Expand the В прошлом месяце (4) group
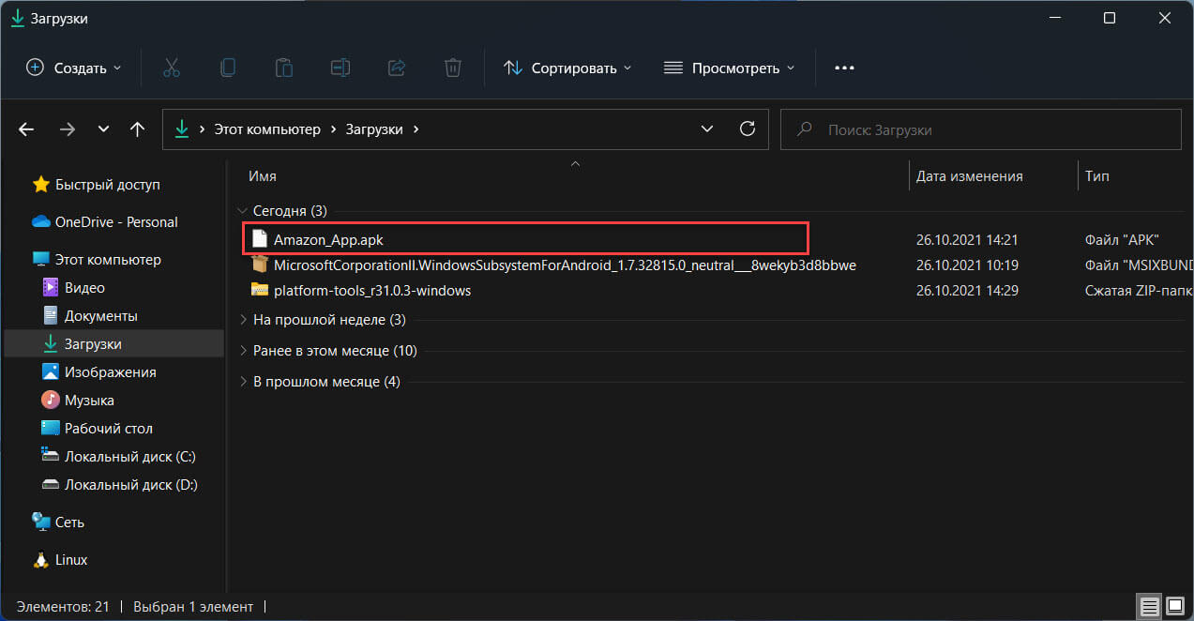Image resolution: width=1194 pixels, height=621 pixels. [x=244, y=382]
